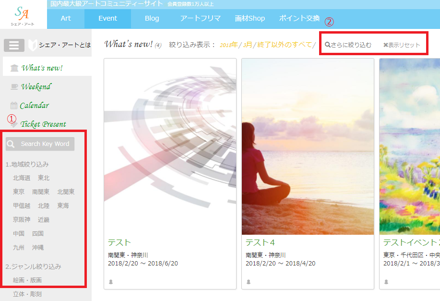Click 表示リセット to reset filters
Image resolution: width=440 pixels, height=301 pixels.
click(402, 45)
